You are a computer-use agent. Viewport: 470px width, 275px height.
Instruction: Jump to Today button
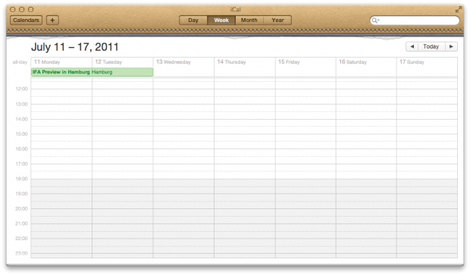[x=431, y=46]
